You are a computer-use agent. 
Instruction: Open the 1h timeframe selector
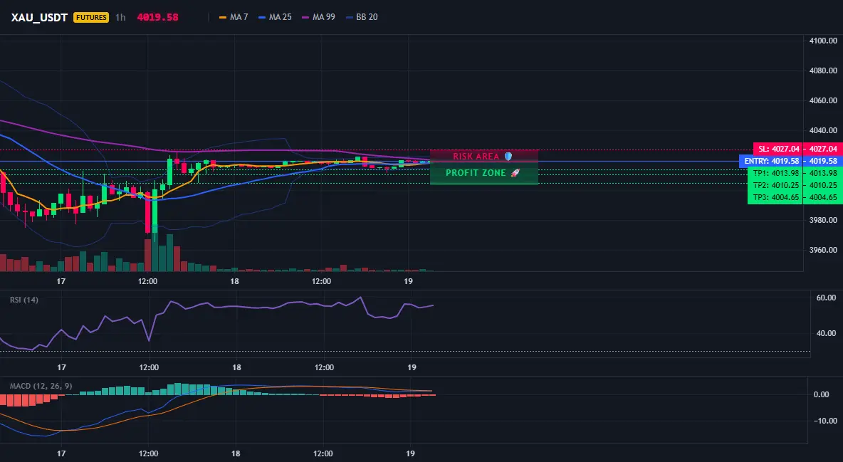pyautogui.click(x=120, y=17)
